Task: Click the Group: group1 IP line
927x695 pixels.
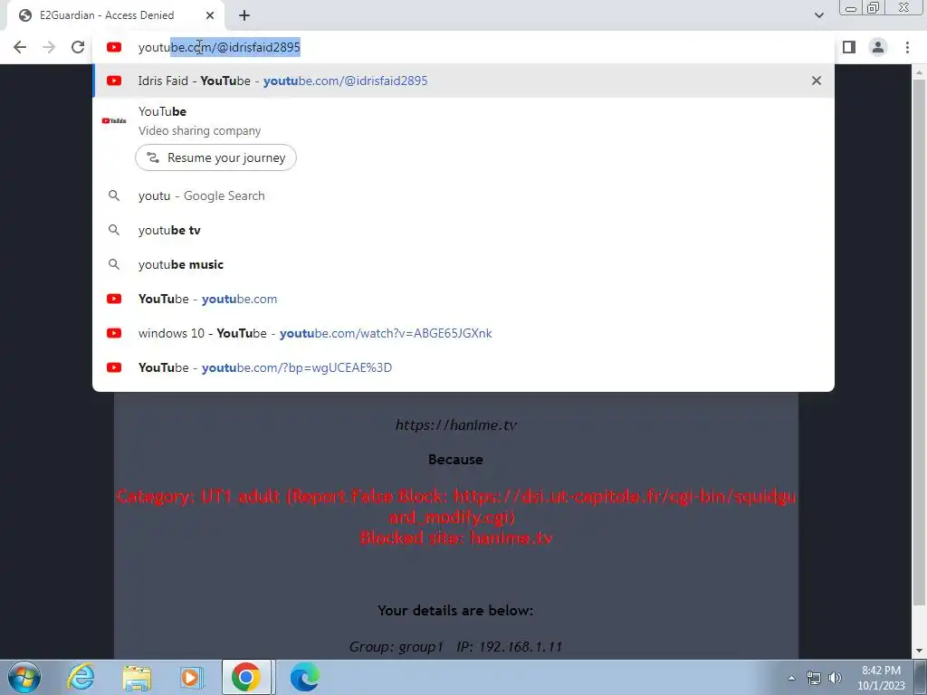Action: point(455,646)
